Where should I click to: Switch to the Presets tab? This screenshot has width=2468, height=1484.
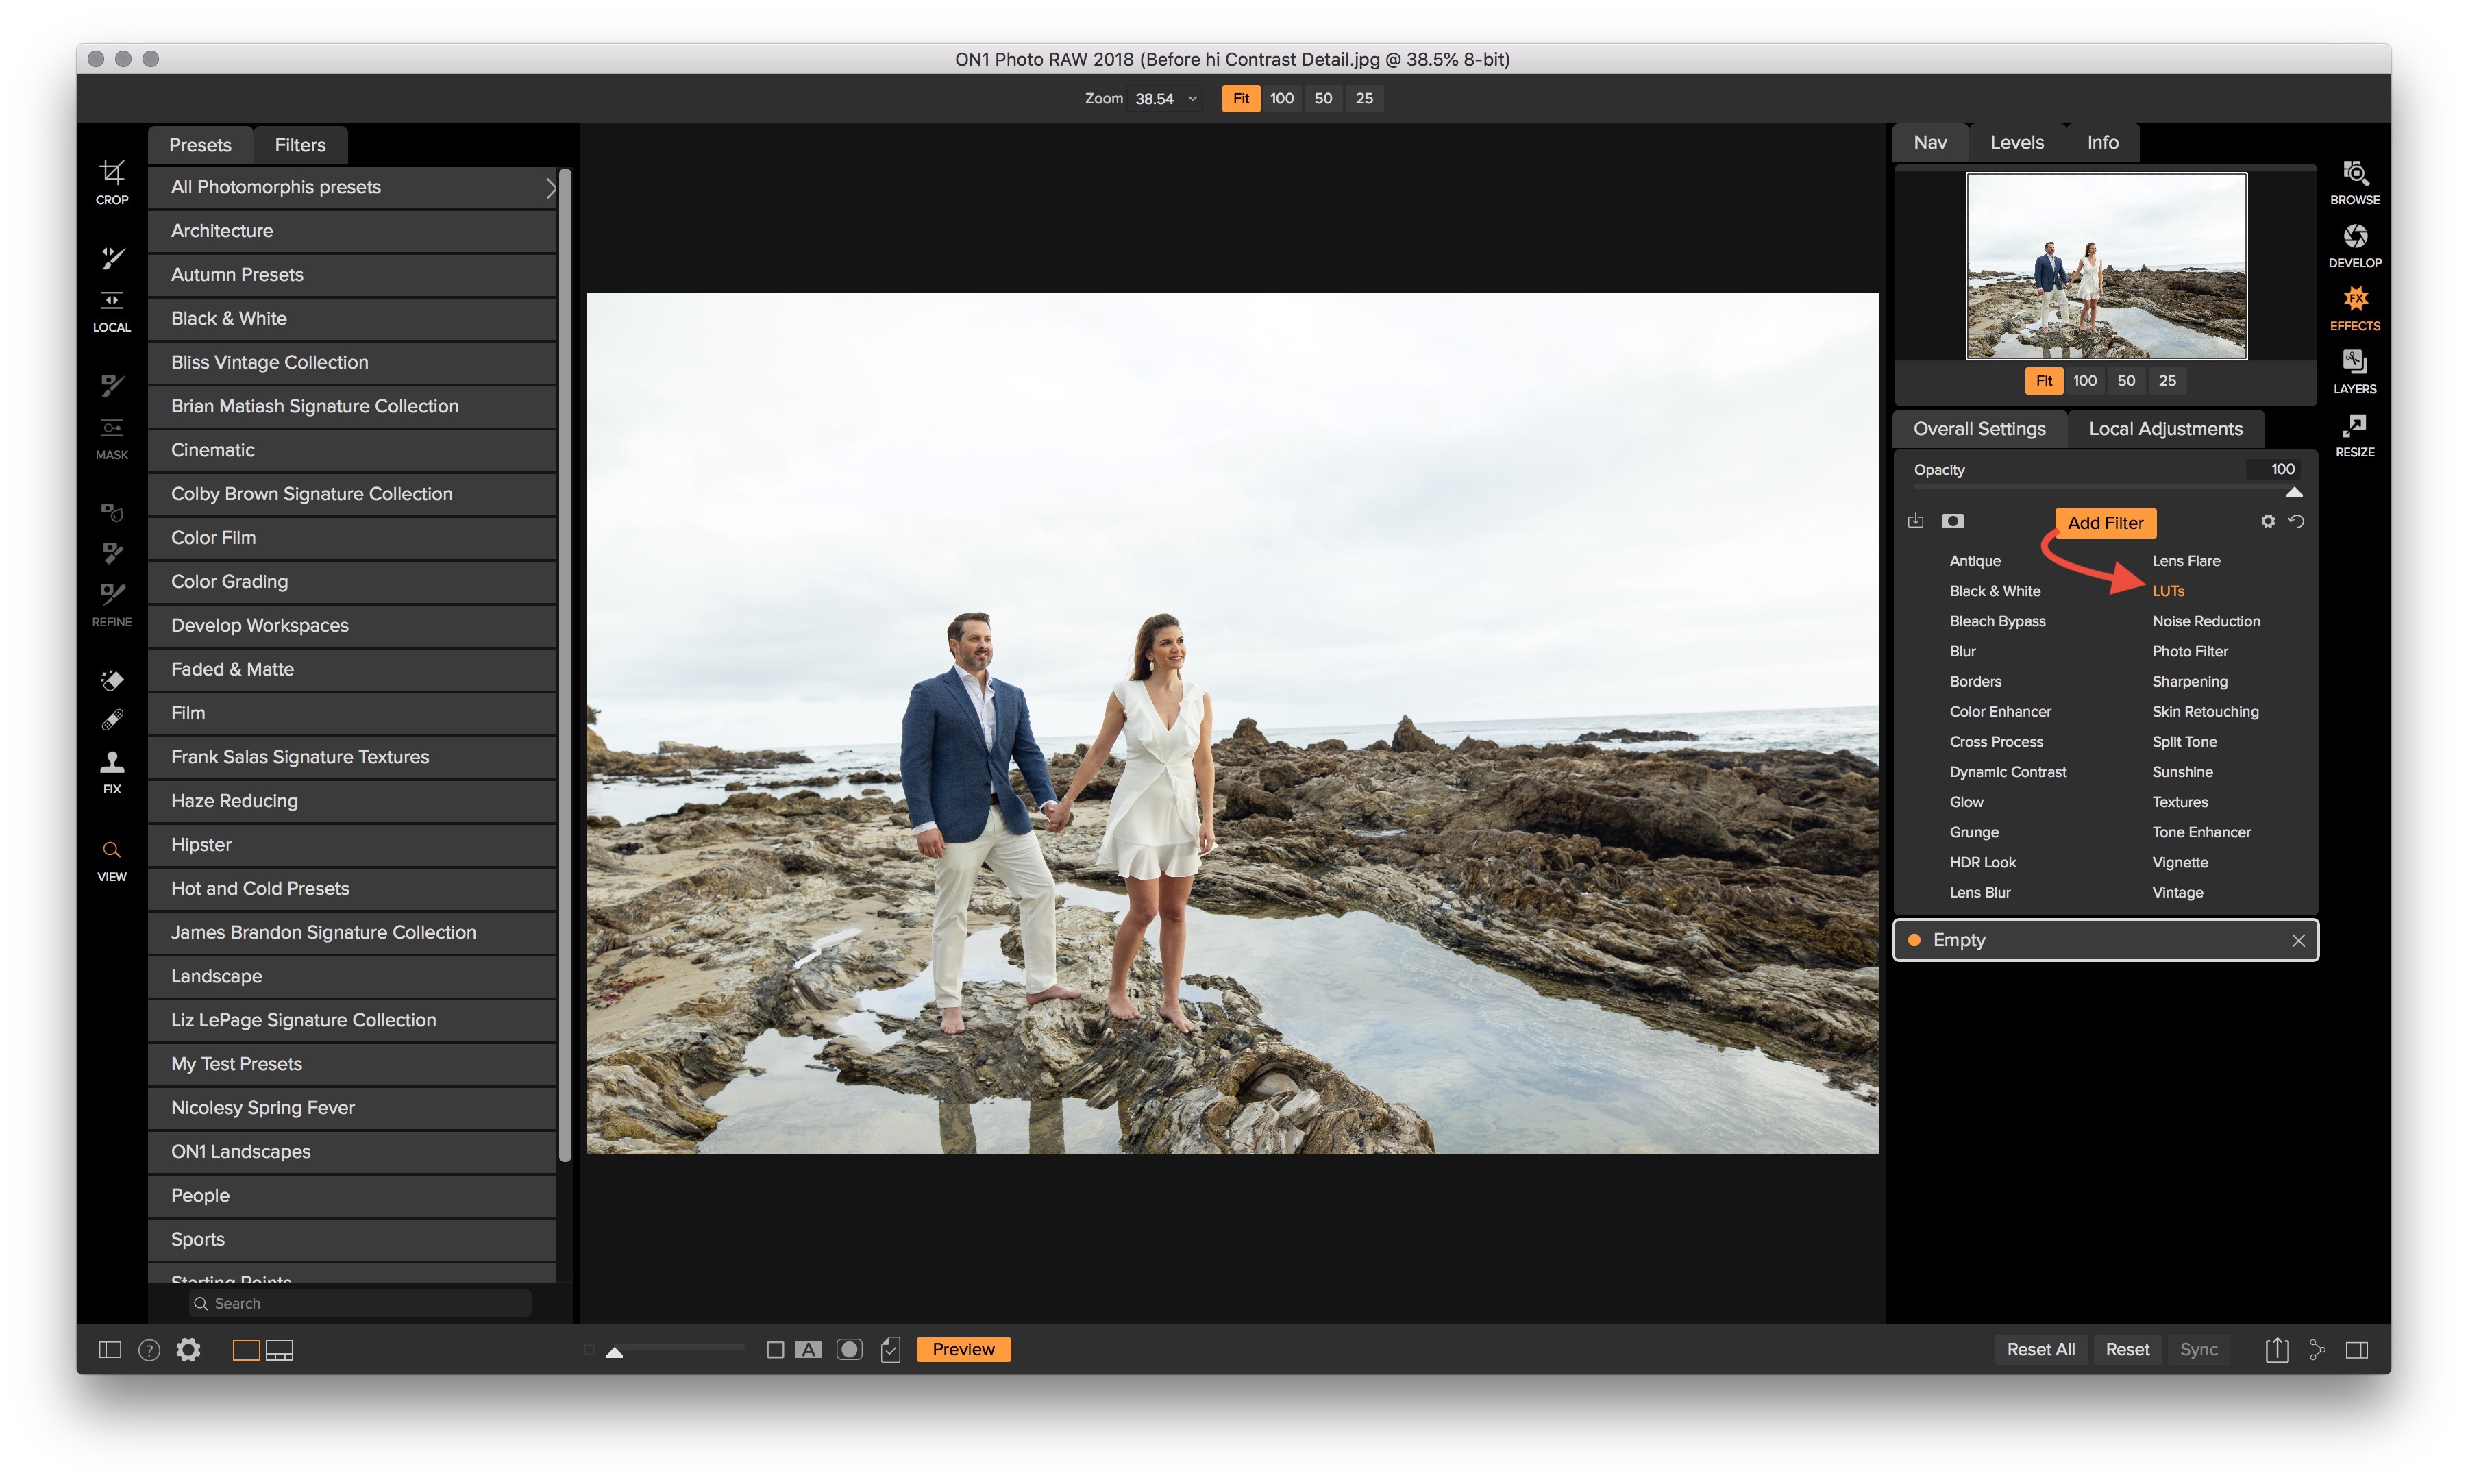[200, 145]
